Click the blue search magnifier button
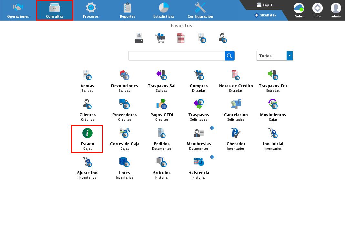The width and height of the screenshot is (345, 229). coord(229,56)
